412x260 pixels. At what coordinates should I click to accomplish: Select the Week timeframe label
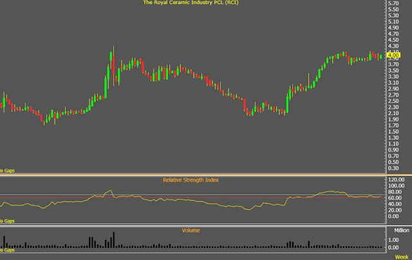click(x=402, y=257)
